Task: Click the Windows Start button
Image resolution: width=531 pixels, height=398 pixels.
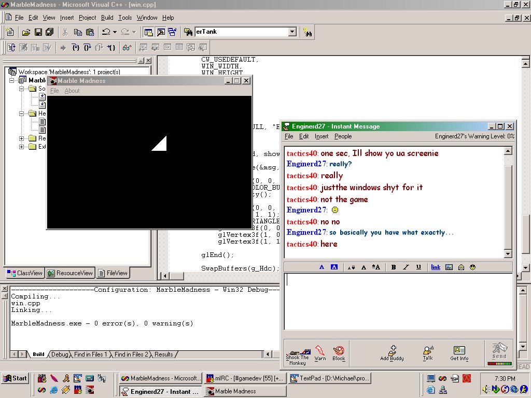Action: (15, 378)
